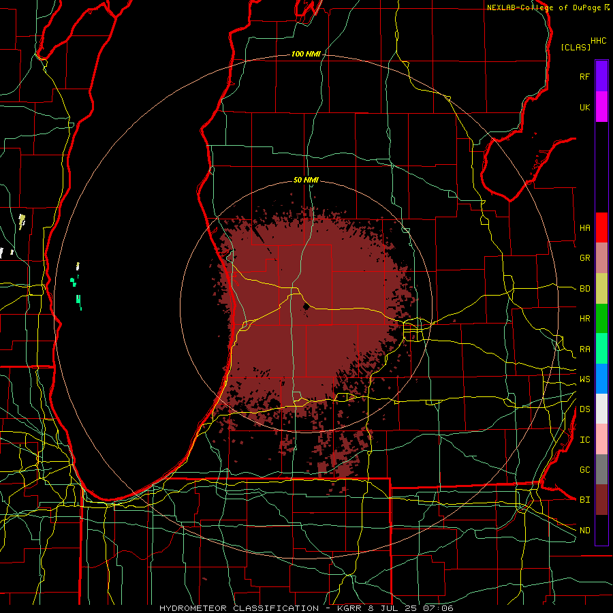Click the "BI" legend label
Image resolution: width=613 pixels, height=613 pixels.
tap(584, 500)
